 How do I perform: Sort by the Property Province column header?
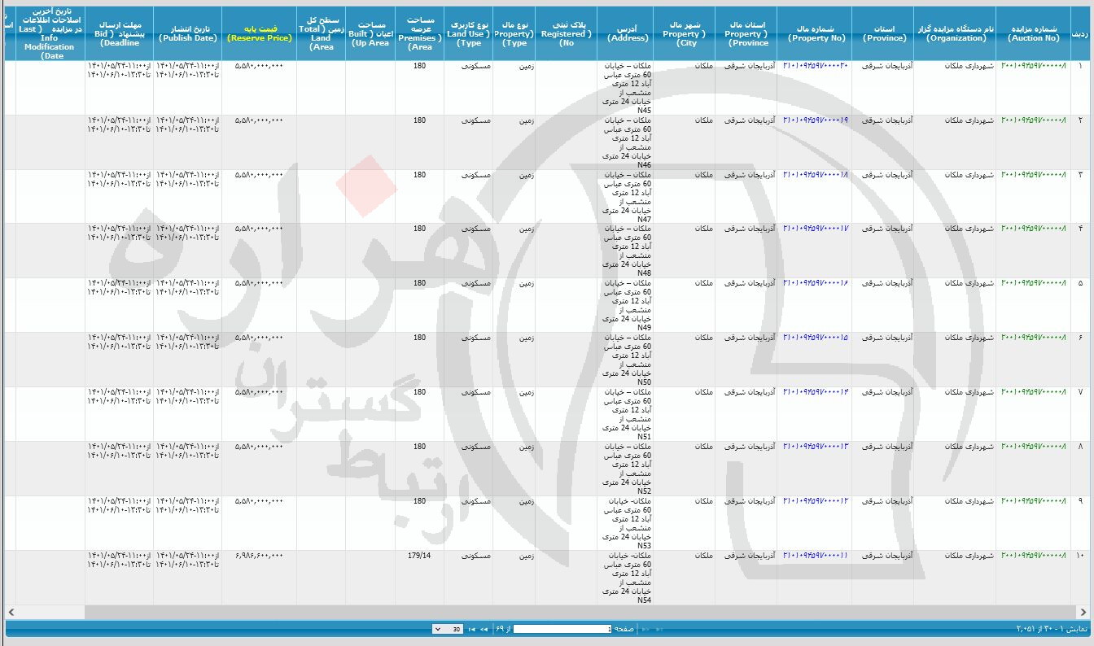click(746, 33)
